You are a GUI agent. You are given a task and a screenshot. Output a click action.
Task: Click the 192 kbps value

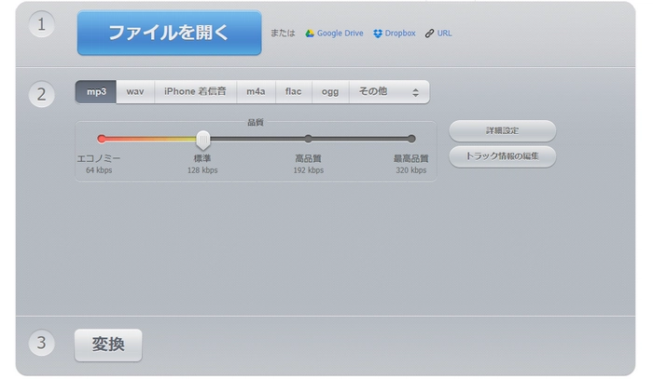point(308,170)
